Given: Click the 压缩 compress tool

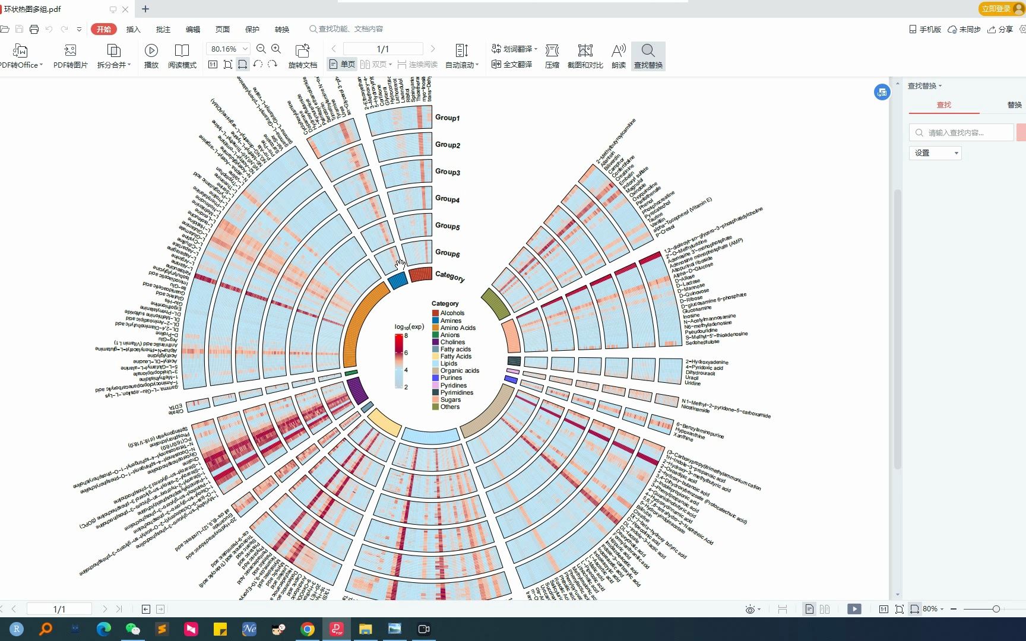Looking at the screenshot, I should point(552,56).
